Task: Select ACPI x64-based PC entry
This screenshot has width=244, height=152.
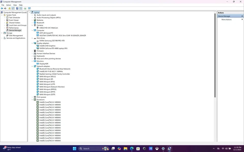Action: (46, 33)
